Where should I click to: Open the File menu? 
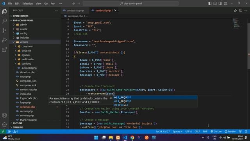pos(10,4)
